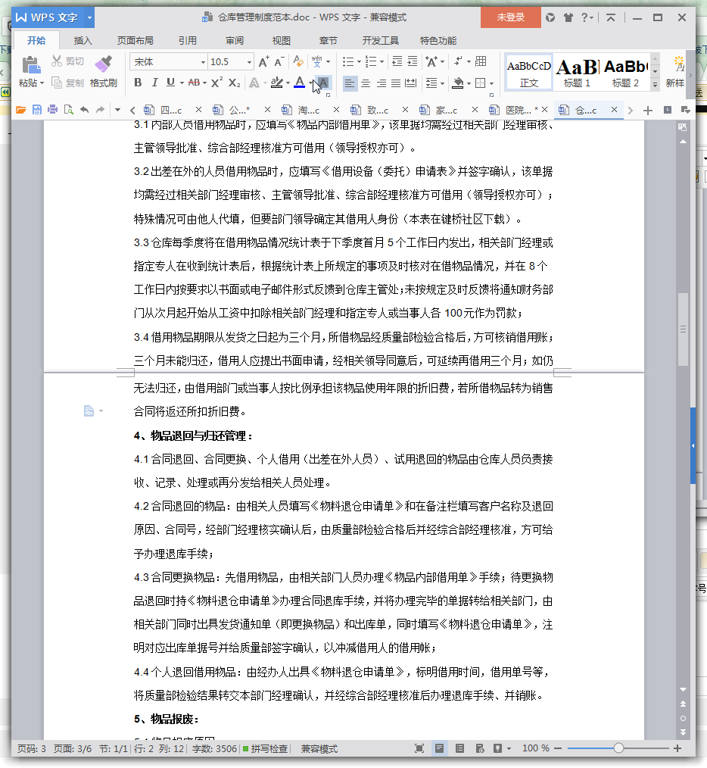Increase font size with the A+ icon
707x768 pixels.
tap(263, 61)
